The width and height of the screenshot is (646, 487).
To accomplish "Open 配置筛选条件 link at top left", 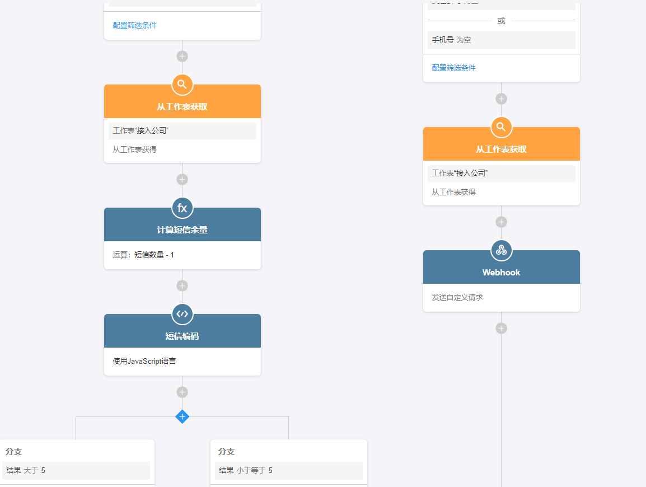I will 134,25.
